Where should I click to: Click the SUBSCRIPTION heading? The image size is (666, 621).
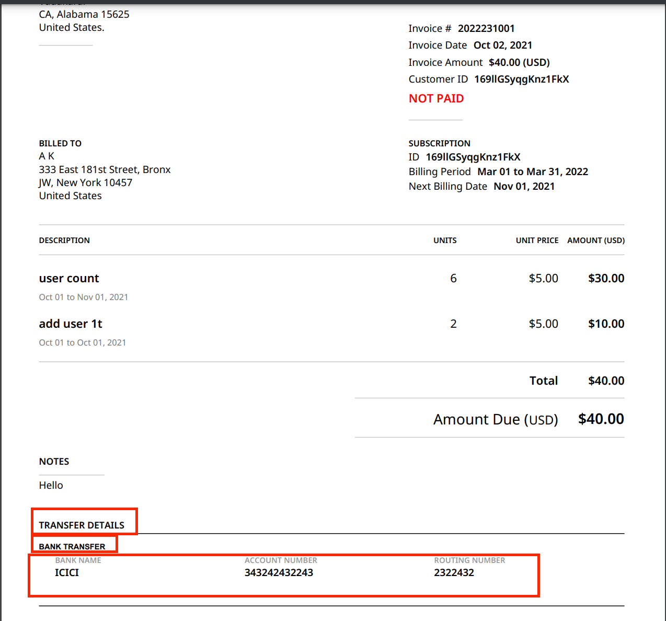click(439, 143)
